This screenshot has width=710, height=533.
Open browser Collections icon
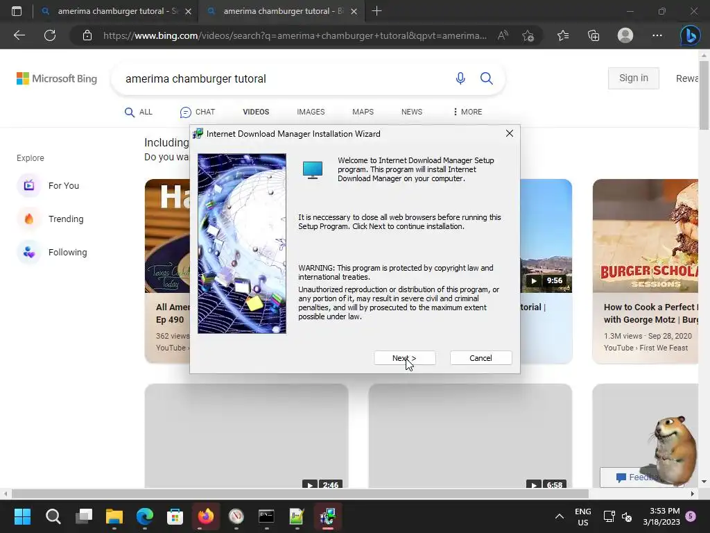point(594,35)
